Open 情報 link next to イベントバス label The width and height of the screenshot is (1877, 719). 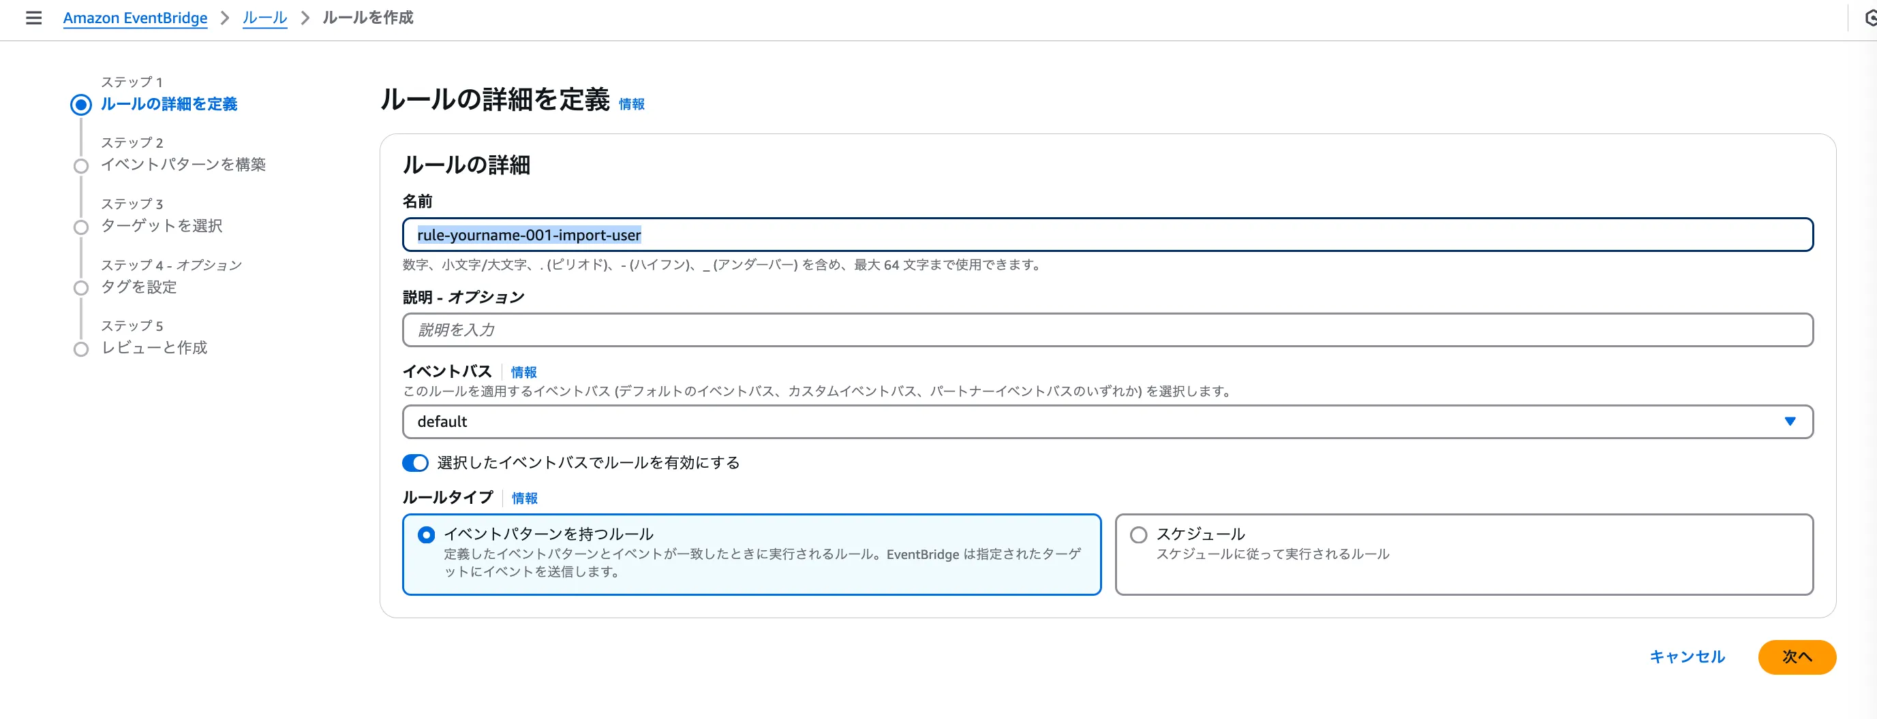[x=523, y=372]
